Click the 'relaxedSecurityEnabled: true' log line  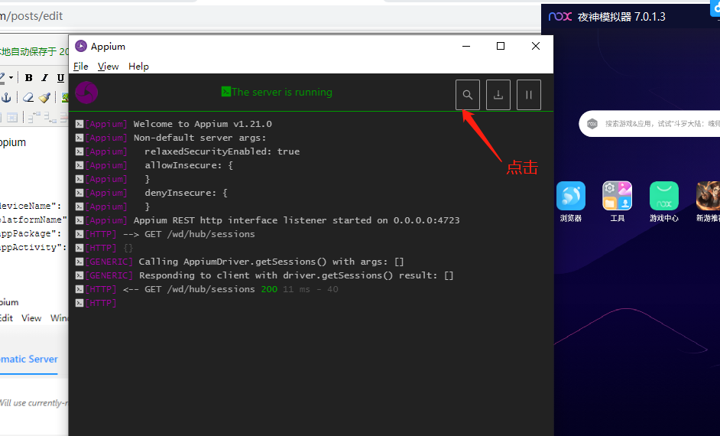click(x=222, y=151)
